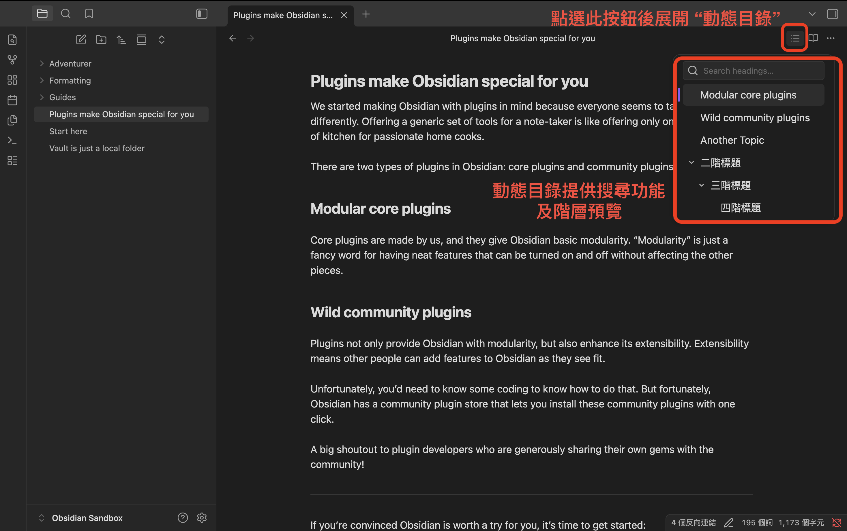This screenshot has height=531, width=847.
Task: Change the file explorer sort order
Action: point(121,39)
